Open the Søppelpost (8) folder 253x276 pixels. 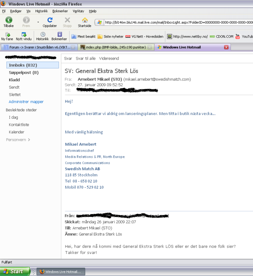(24, 72)
